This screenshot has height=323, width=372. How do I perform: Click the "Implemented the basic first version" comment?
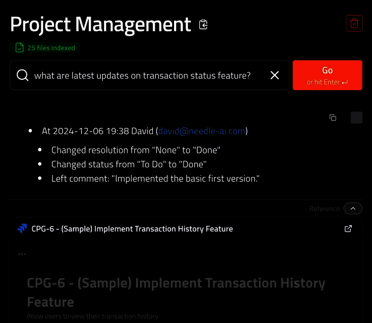155,178
